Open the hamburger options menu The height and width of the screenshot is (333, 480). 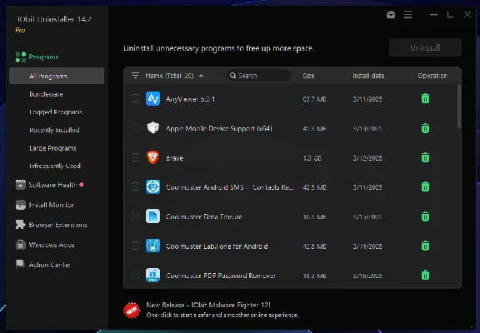(407, 15)
